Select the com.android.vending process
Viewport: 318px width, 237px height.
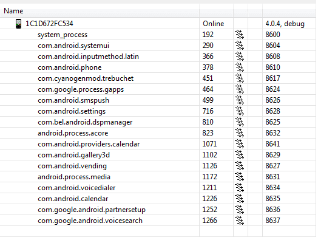(72, 166)
